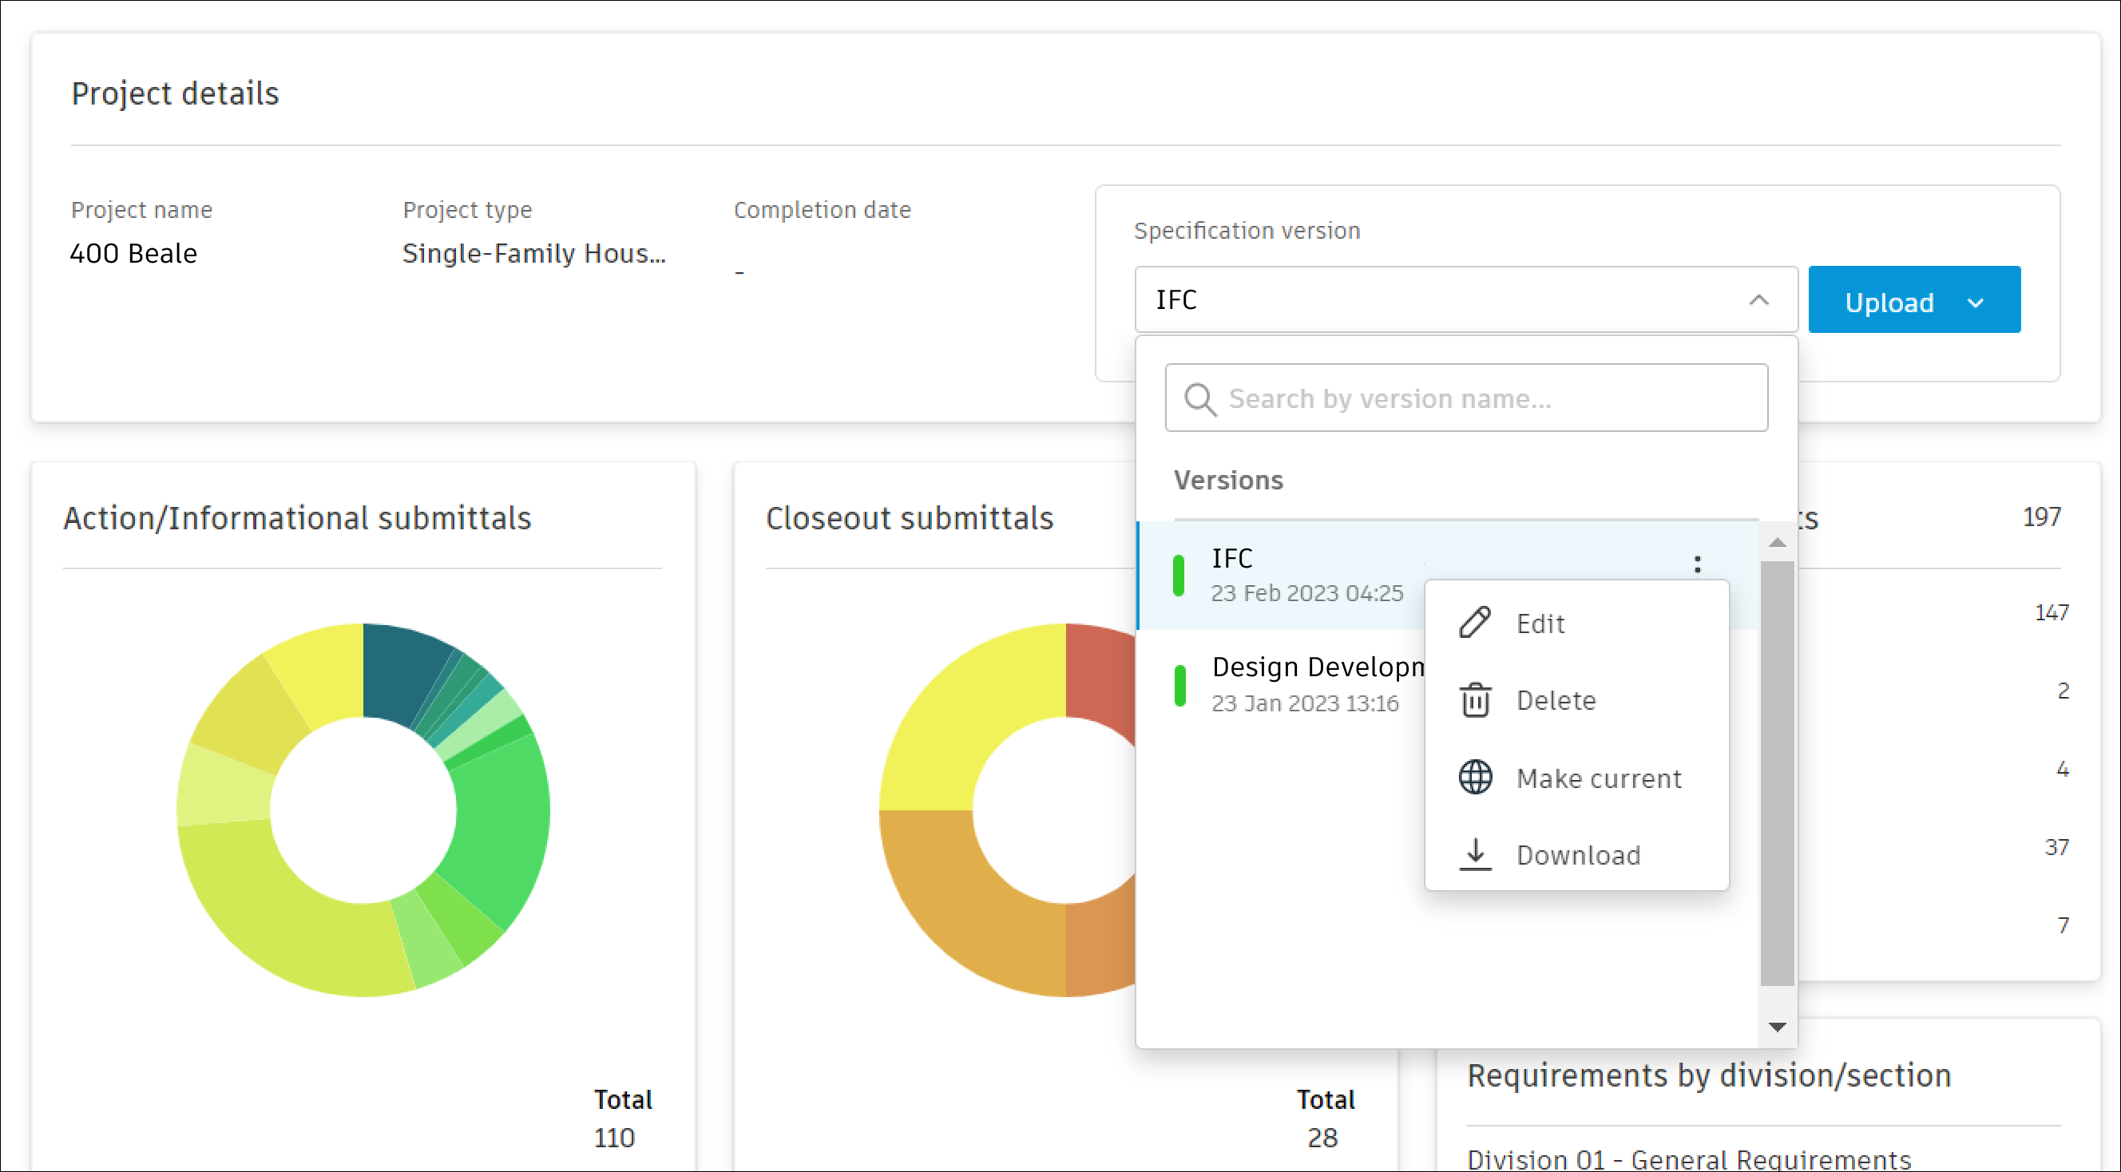Click the globe Make current icon
This screenshot has width=2121, height=1172.
pos(1475,778)
